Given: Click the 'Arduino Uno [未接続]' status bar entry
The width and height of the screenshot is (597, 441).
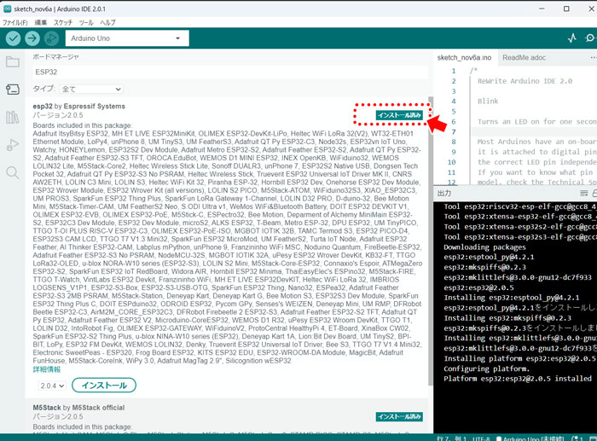Looking at the screenshot, I should (530, 438).
